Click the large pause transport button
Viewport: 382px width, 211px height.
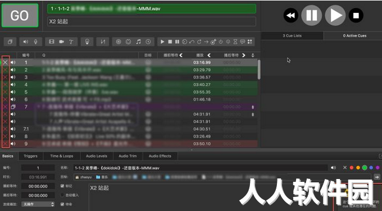[x=311, y=15]
